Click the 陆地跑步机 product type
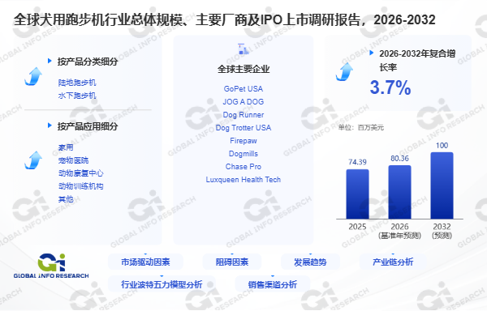Screen dimensions: 487x311 tap(77, 83)
